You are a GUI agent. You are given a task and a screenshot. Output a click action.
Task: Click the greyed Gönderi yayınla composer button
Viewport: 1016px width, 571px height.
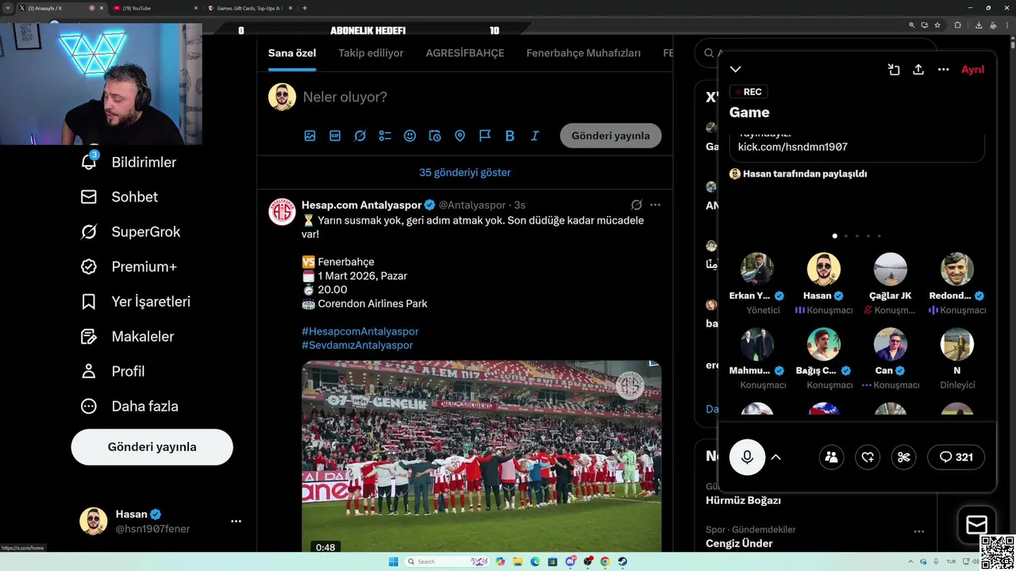tap(610, 136)
